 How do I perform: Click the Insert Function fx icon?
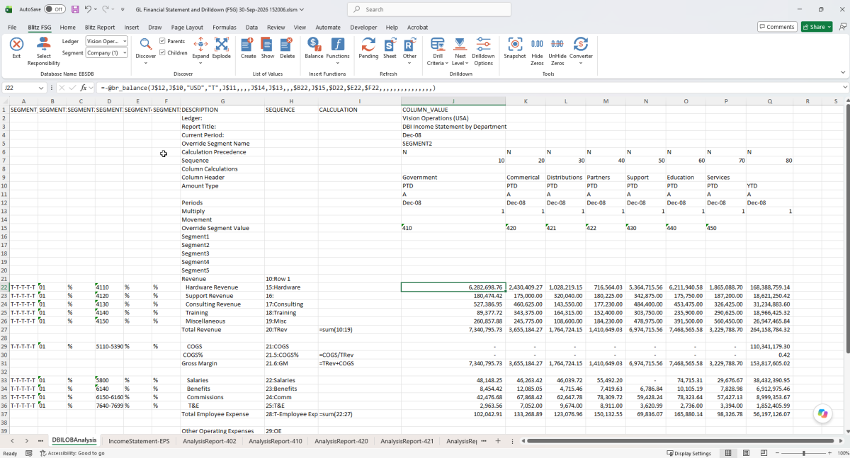click(x=83, y=88)
